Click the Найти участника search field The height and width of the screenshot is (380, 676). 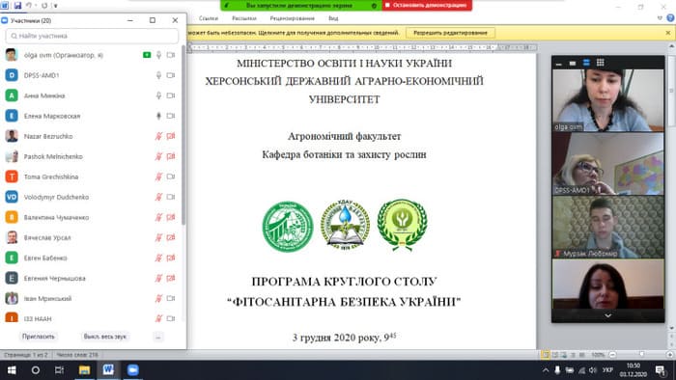point(92,36)
